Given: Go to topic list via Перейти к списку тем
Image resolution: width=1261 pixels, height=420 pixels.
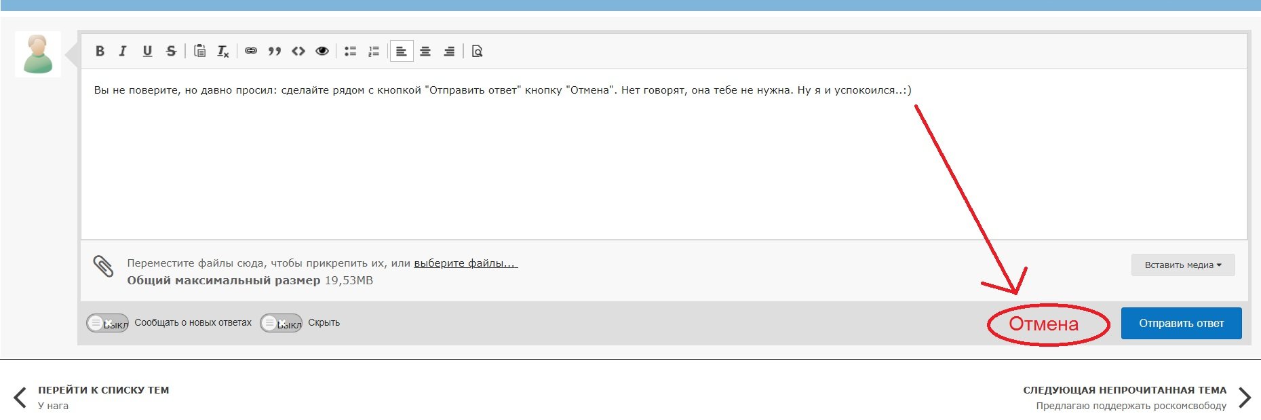Looking at the screenshot, I should tap(104, 390).
